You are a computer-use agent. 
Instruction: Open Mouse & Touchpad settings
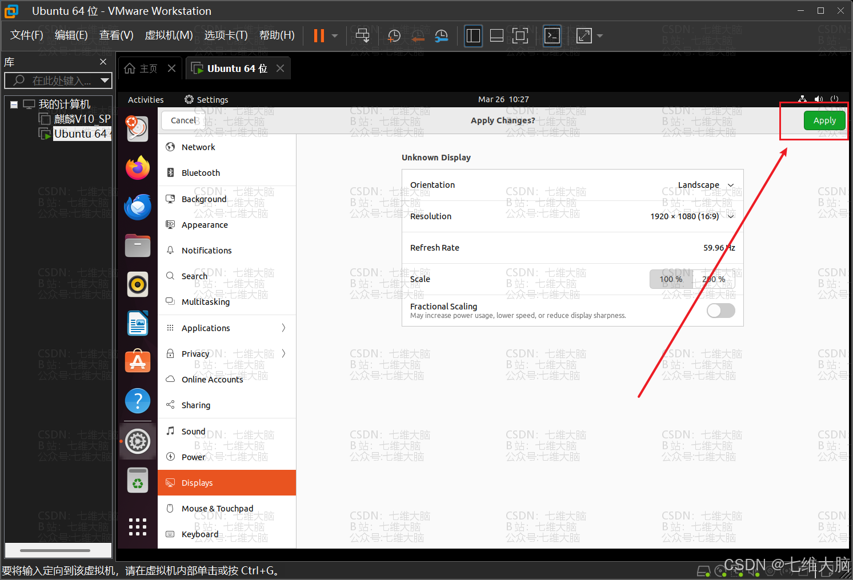[227, 509]
